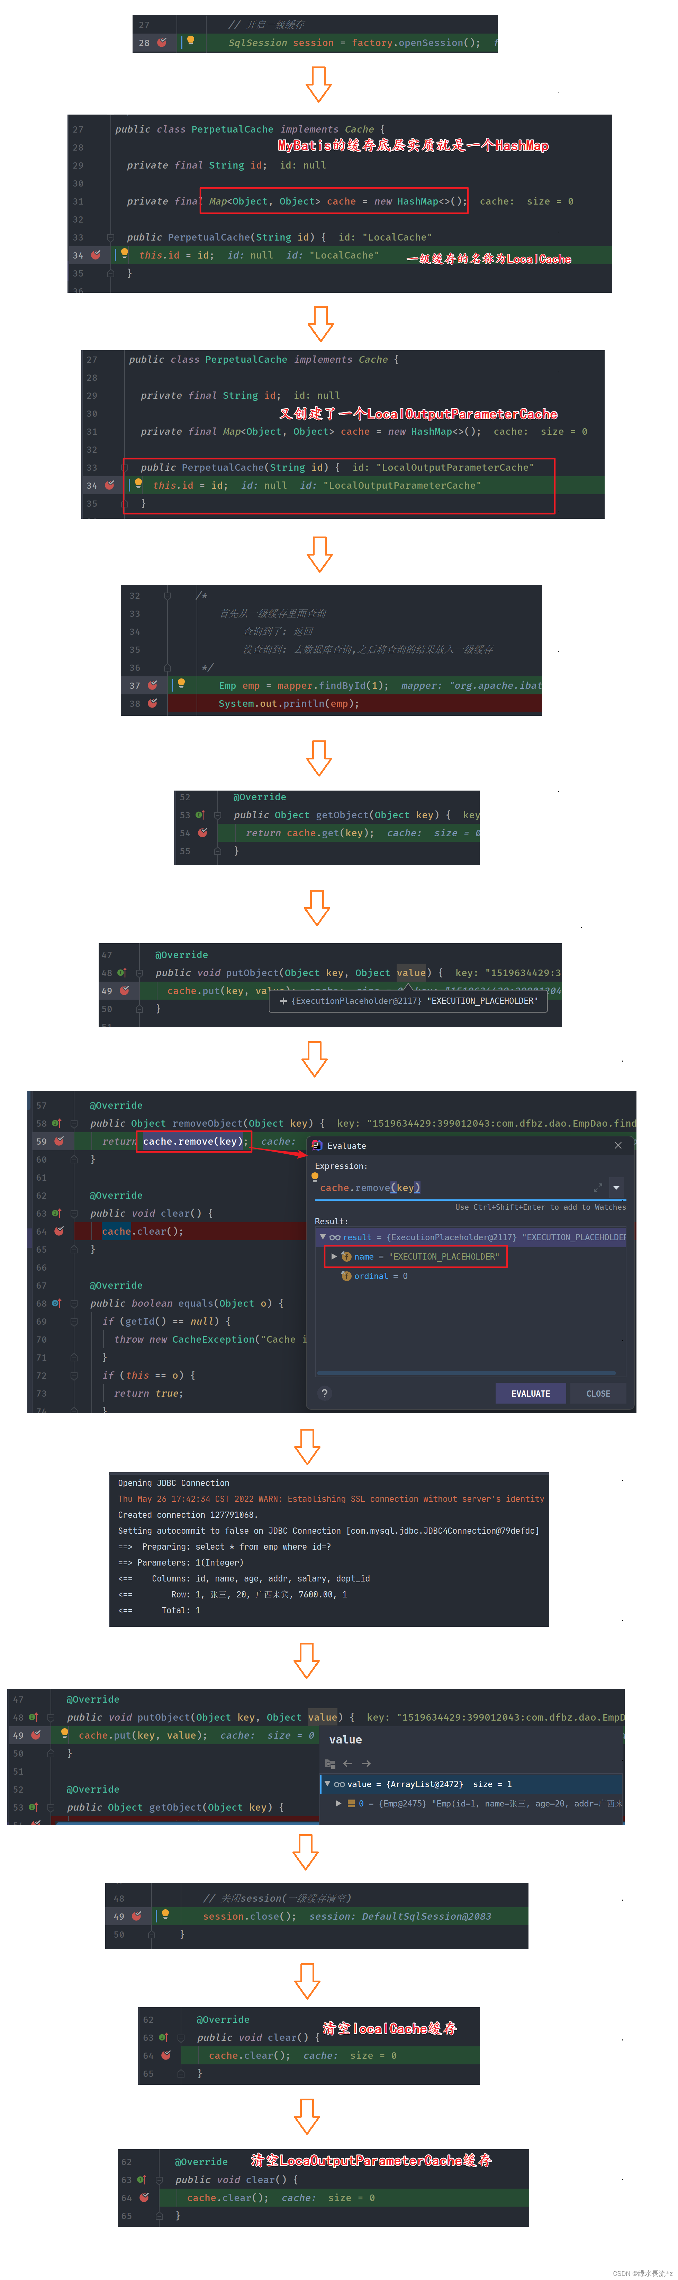Collapse value = ArrayList@2472 node

pyautogui.click(x=327, y=1783)
